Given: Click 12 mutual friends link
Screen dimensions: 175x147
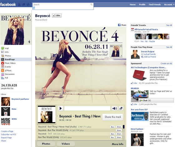Looking at the screenshot, I should (148, 54).
